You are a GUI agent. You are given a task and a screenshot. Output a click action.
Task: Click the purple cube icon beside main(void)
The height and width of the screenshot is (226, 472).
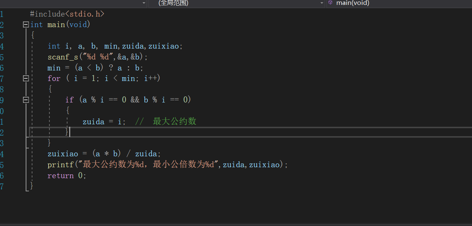330,3
